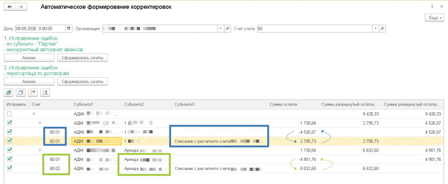This screenshot has height=184, width=448.
Task: Click the Субконто3 column header
Action: [220, 104]
